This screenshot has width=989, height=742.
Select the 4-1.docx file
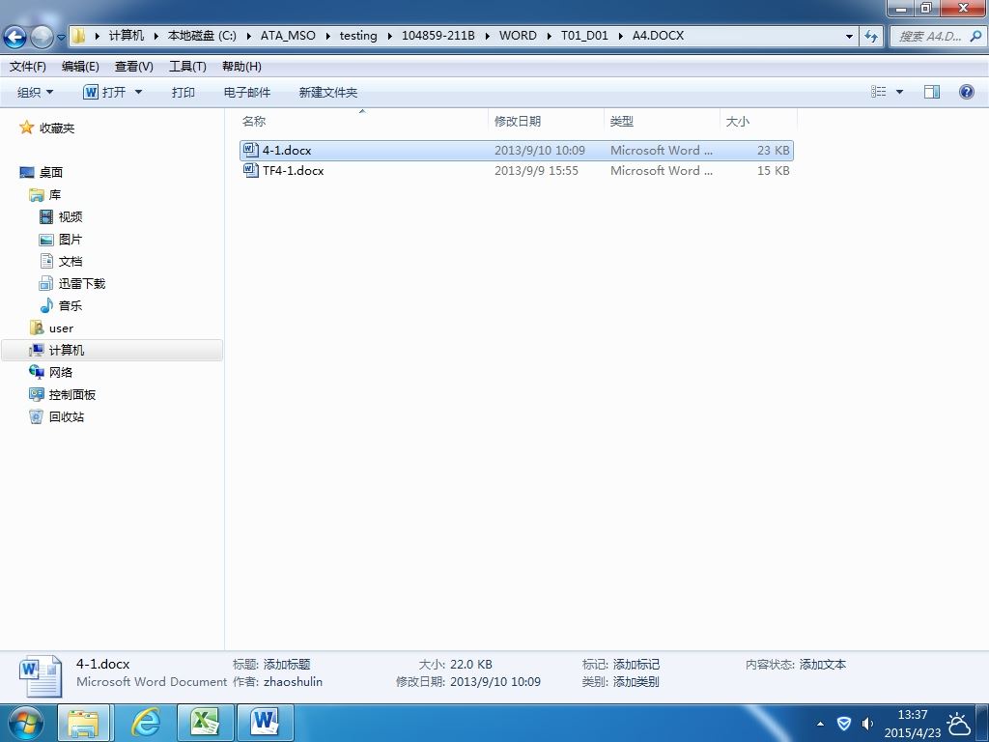pyautogui.click(x=516, y=150)
